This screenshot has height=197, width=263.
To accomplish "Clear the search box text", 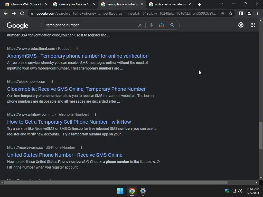I will tap(139, 25).
